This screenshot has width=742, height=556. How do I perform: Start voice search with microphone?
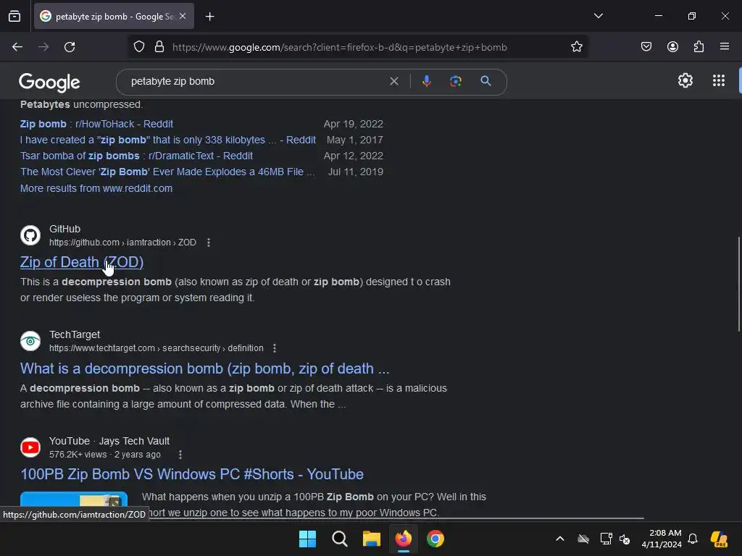tap(426, 81)
